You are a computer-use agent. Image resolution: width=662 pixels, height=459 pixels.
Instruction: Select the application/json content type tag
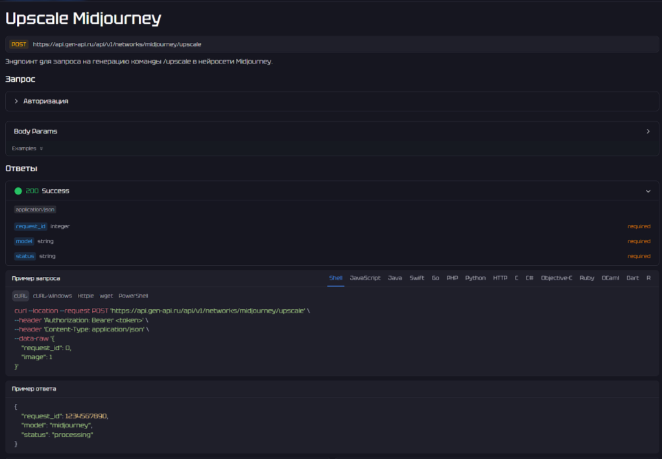36,209
